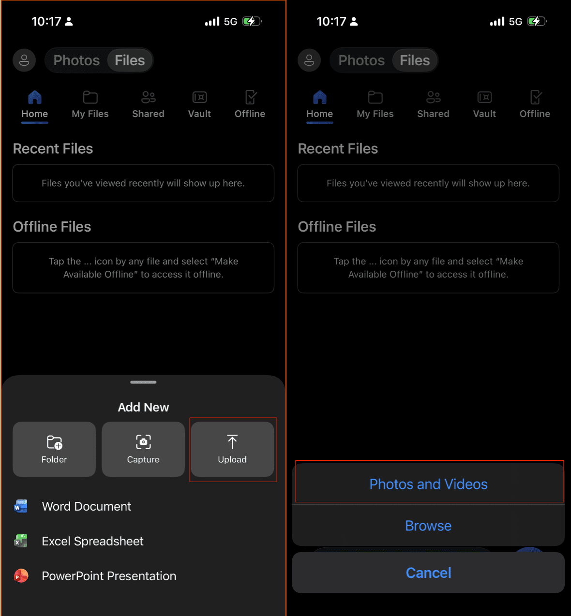Create a new Excel Spreadsheet

point(92,541)
